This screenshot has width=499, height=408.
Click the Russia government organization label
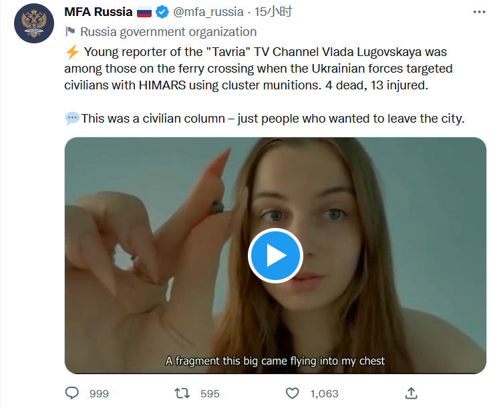tap(168, 31)
